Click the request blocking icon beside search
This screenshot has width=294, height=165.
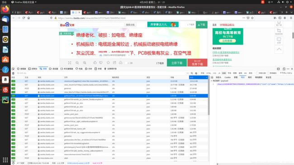point(196,73)
